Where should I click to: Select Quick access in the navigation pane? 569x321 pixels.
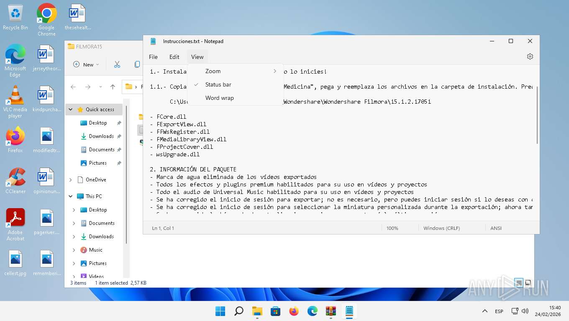point(100,110)
